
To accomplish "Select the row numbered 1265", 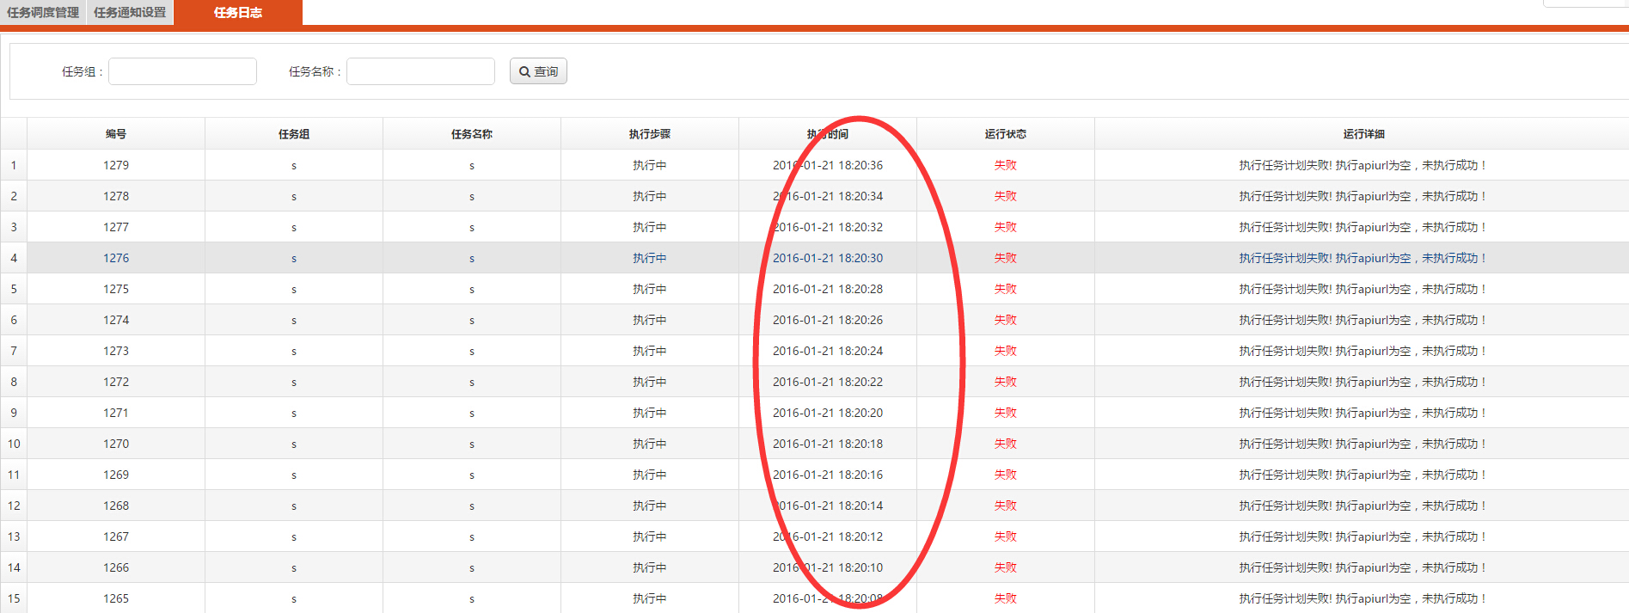I will pyautogui.click(x=815, y=598).
